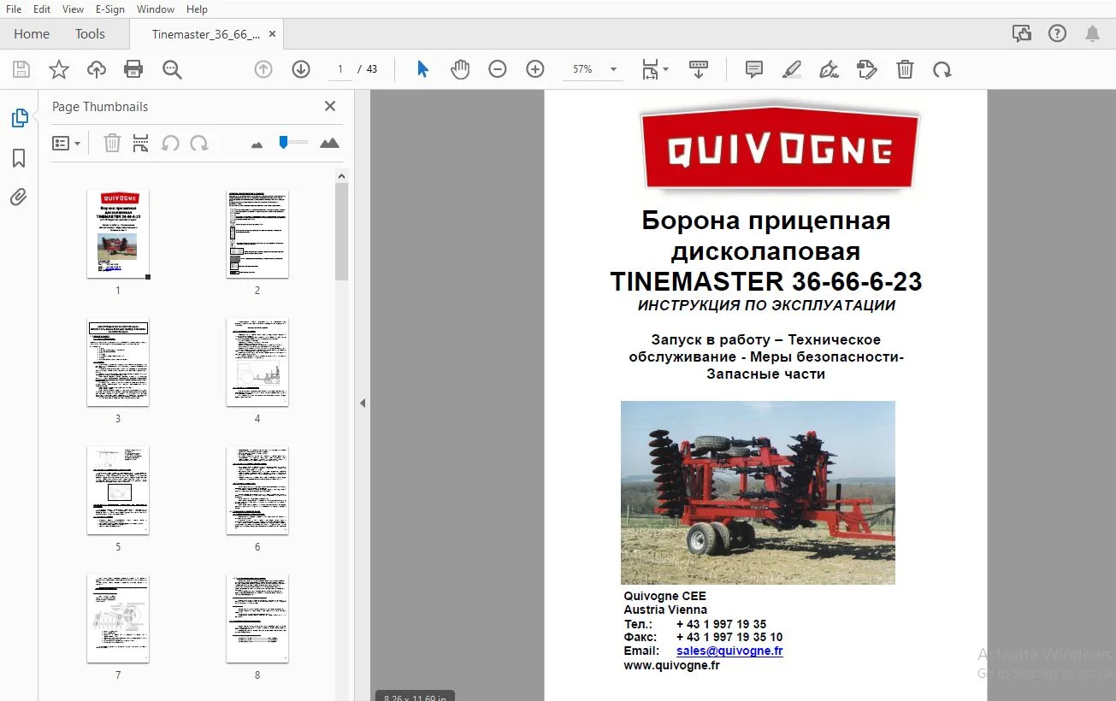Select page 7 thumbnail
Screen dimensions: 1116x701
click(118, 619)
